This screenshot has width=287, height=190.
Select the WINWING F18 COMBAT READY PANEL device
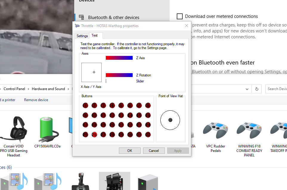[249, 139]
